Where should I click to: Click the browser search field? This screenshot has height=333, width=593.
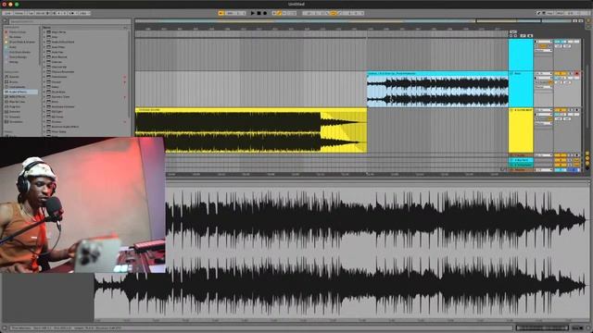point(70,21)
